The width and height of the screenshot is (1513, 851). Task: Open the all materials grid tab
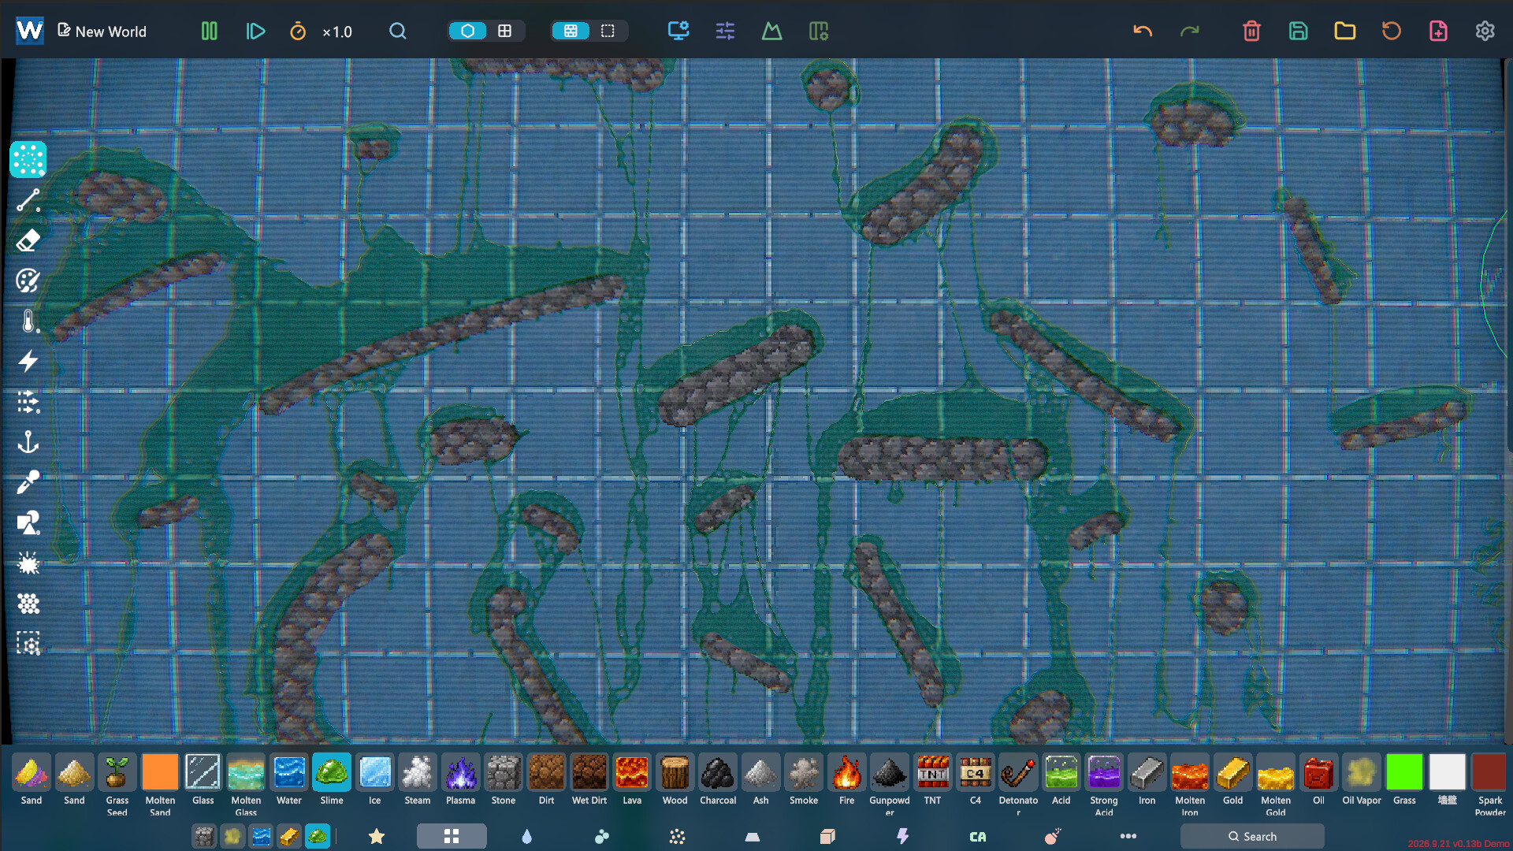[452, 836]
